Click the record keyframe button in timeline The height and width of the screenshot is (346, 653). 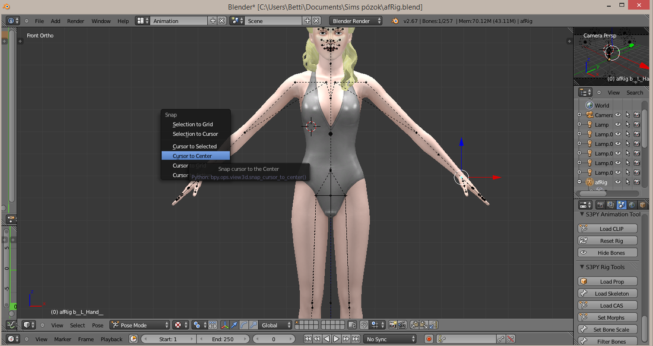click(429, 339)
